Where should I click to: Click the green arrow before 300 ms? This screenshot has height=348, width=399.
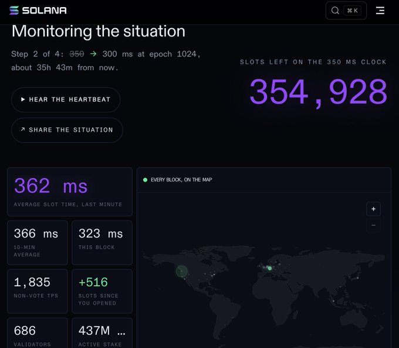pyautogui.click(x=93, y=54)
